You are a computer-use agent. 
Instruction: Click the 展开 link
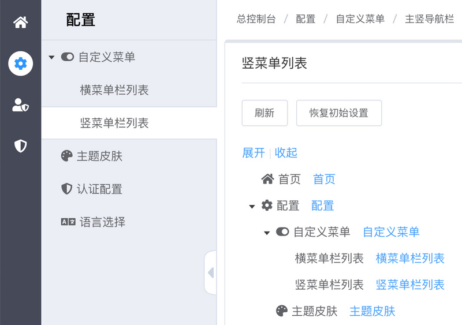(x=253, y=152)
